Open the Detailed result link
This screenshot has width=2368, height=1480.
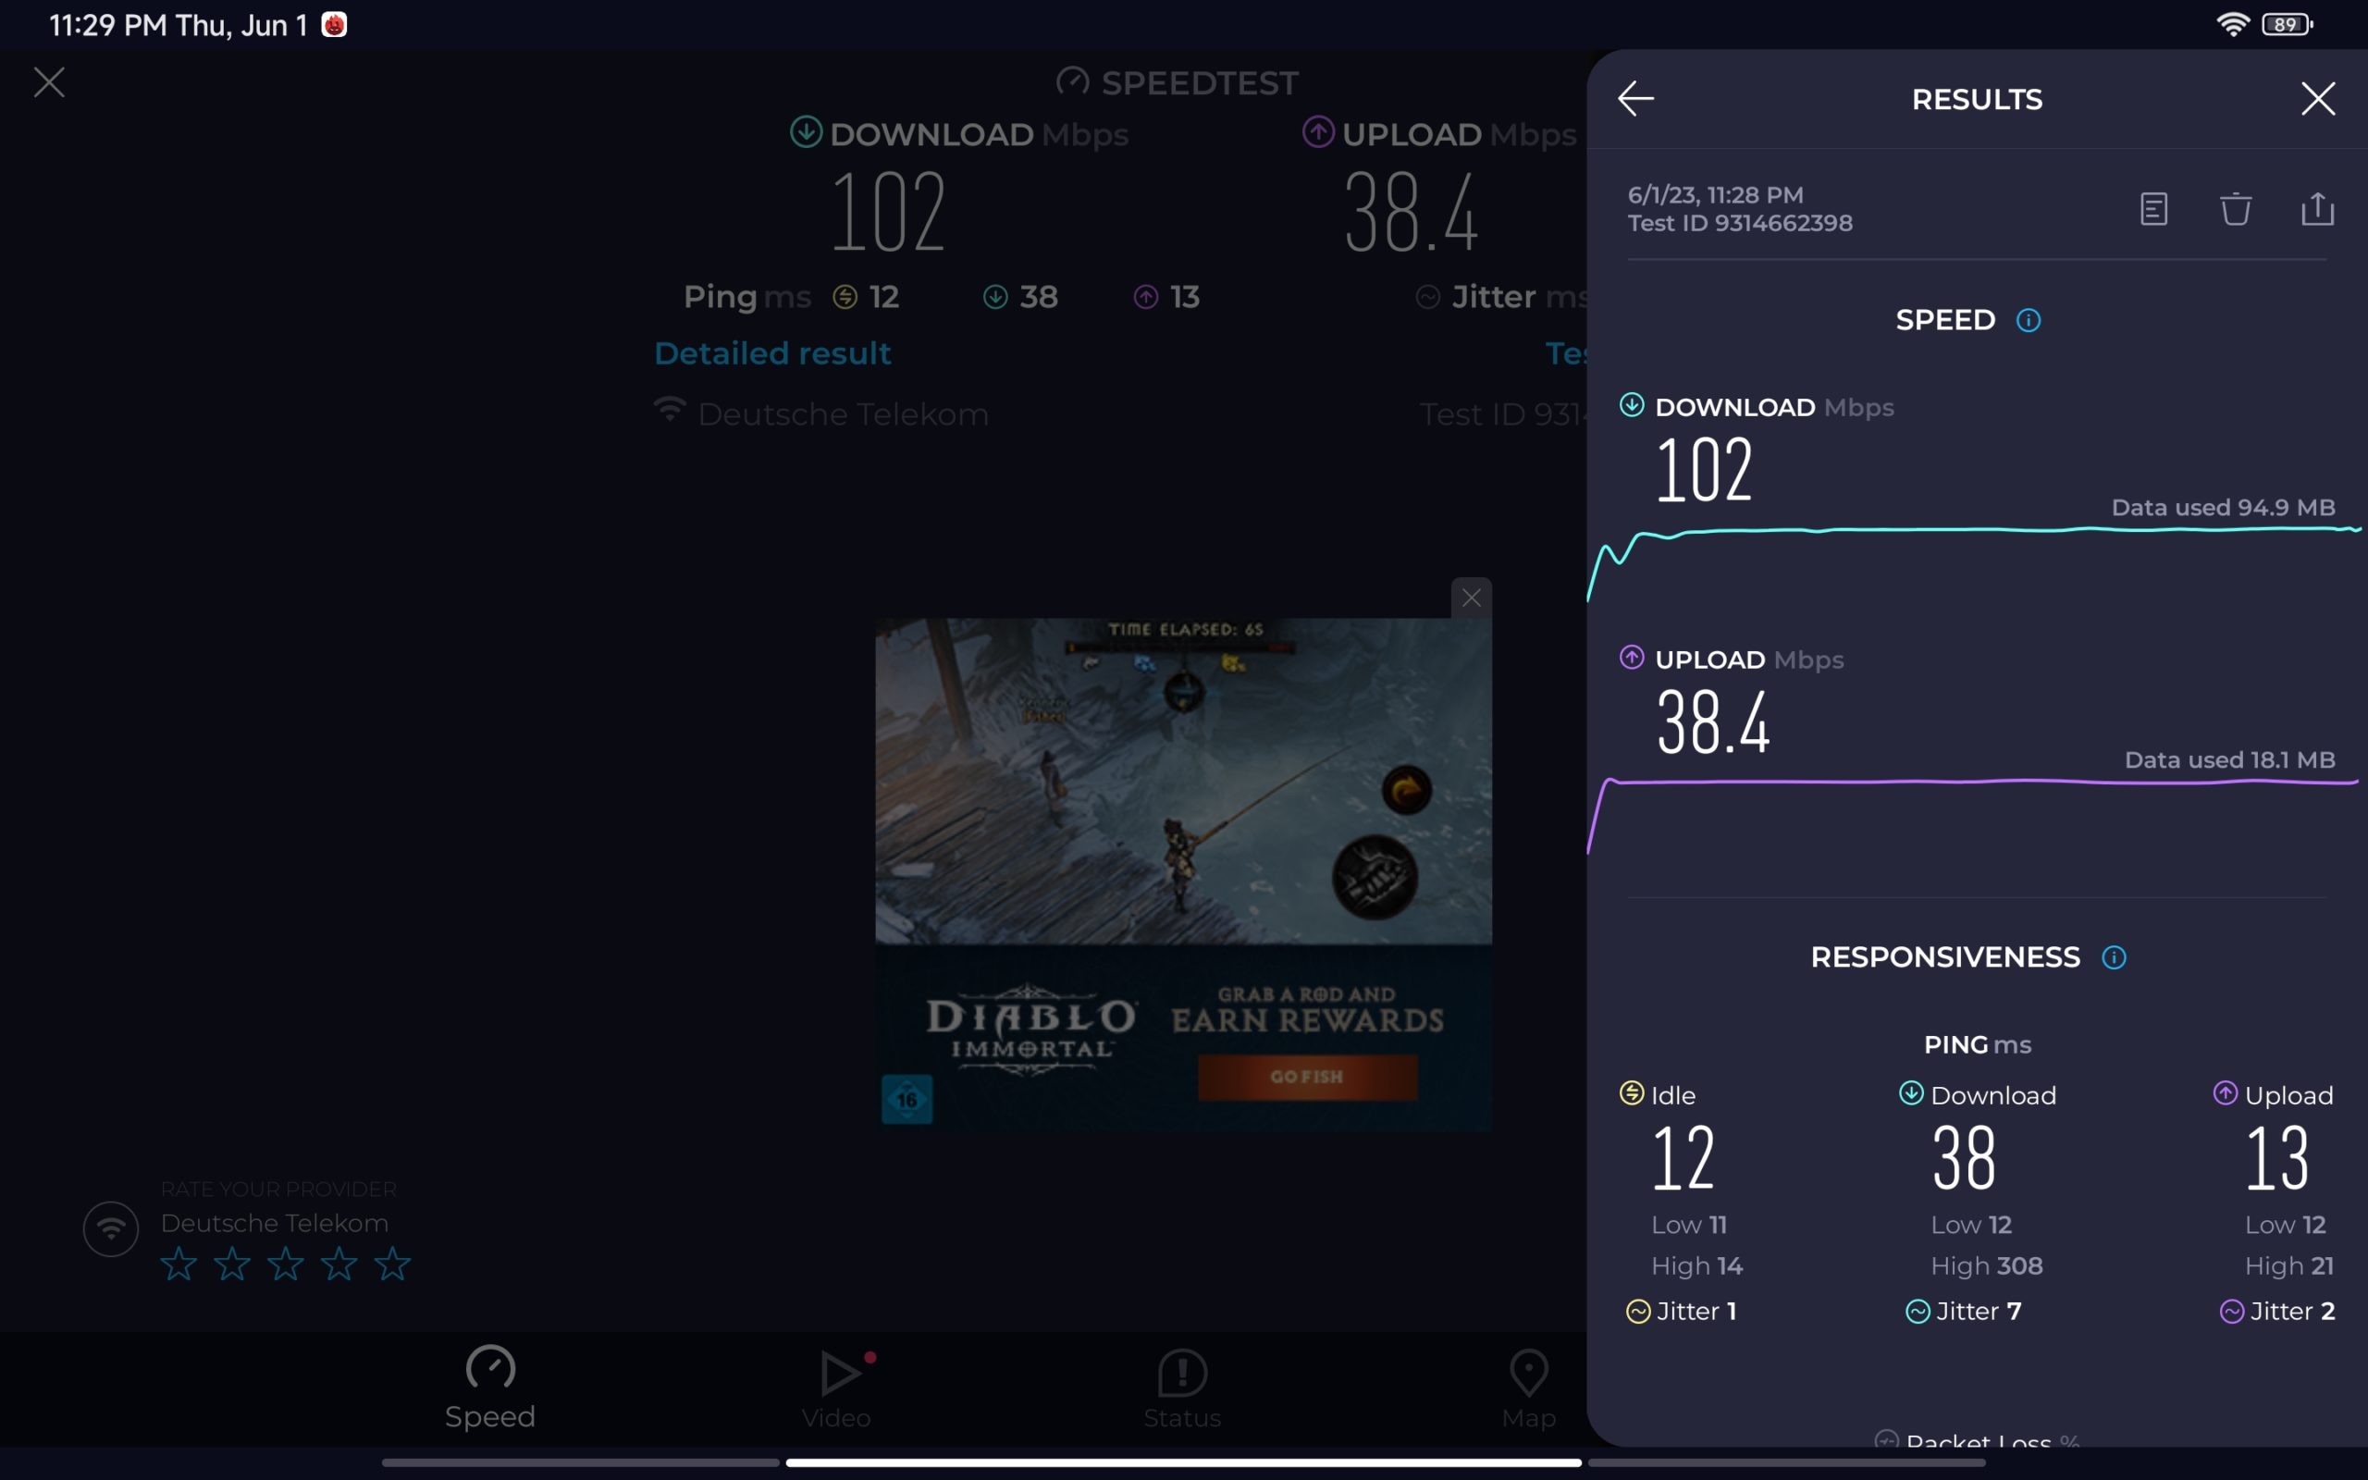(x=772, y=353)
